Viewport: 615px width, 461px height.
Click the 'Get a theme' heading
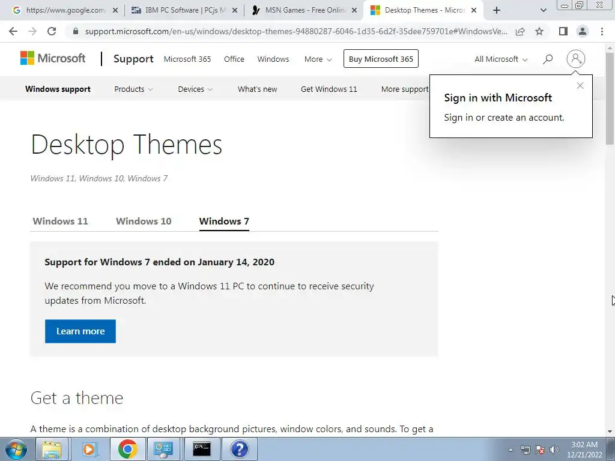(77, 398)
